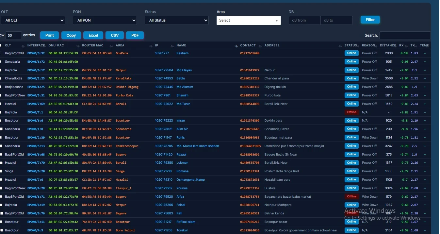Click the Online badge in Kashem's row
The height and width of the screenshot is (234, 440).
(351, 53)
